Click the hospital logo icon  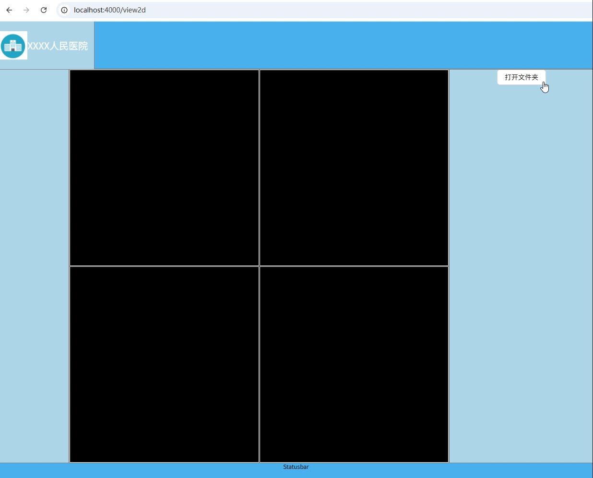tap(13, 46)
